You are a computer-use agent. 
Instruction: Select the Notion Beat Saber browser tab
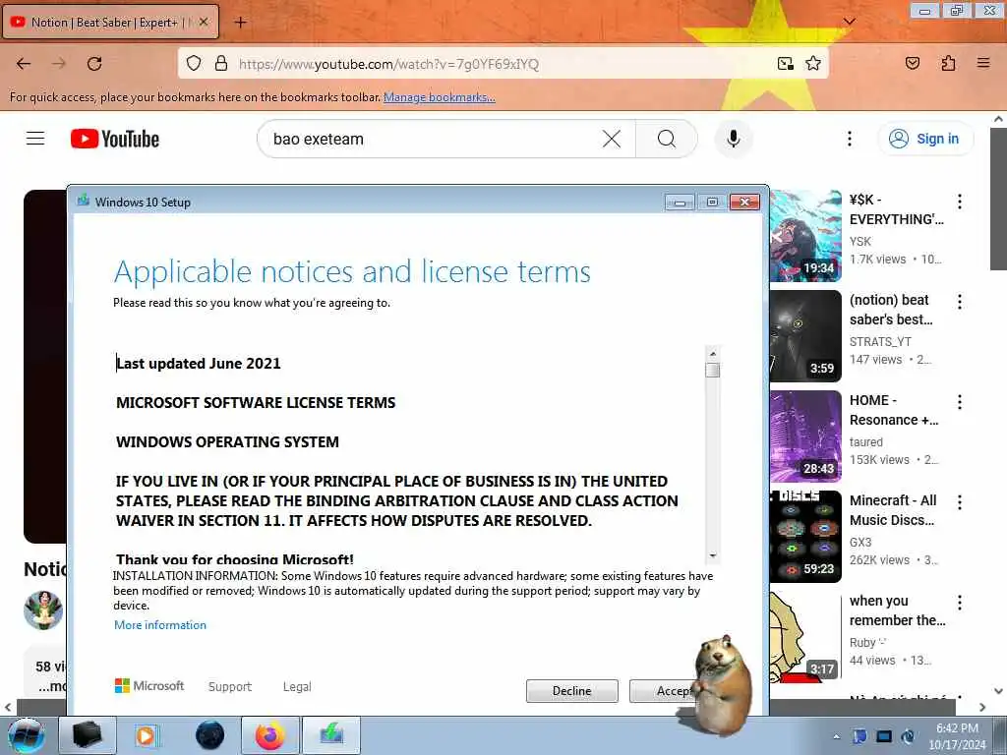[111, 22]
